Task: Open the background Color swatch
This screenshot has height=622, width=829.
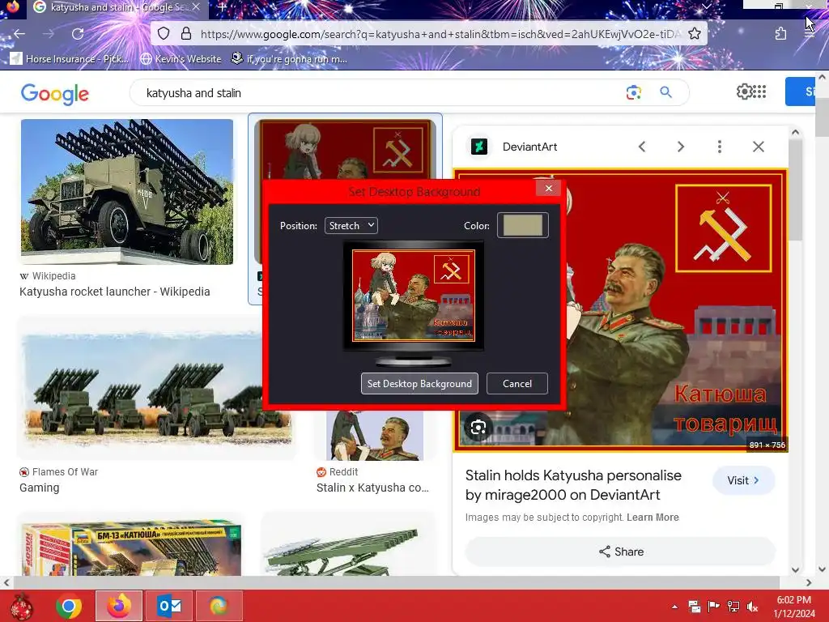Action: 523,225
